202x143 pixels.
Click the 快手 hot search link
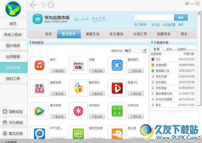click(x=181, y=25)
